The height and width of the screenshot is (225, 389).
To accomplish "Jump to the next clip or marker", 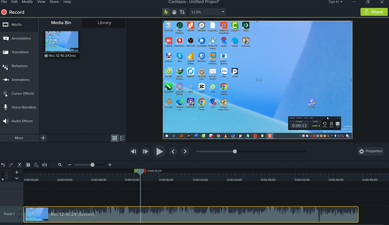I will pos(185,151).
